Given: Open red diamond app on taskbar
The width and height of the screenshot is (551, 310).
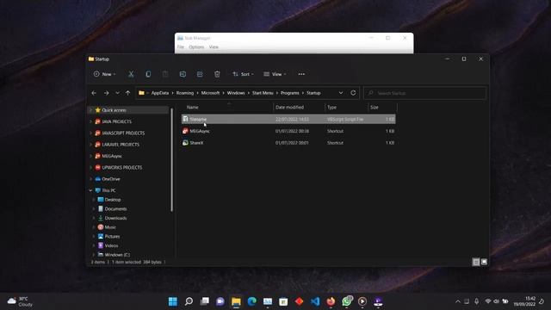Looking at the screenshot, I should [300, 301].
